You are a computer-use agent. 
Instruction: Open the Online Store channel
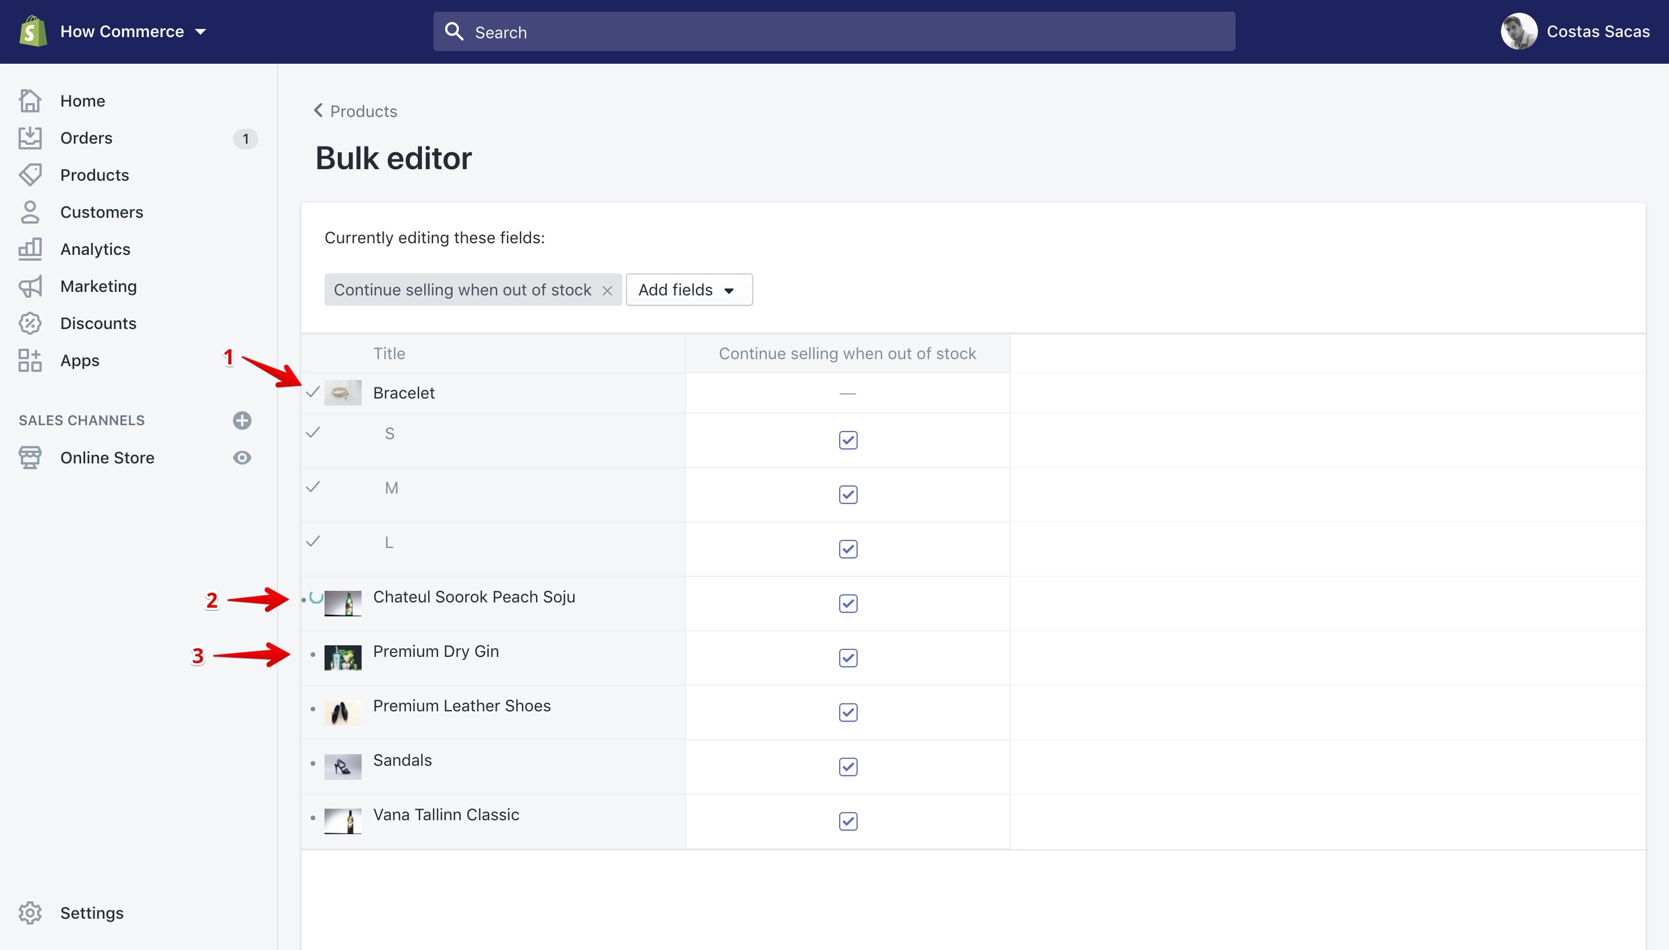coord(107,458)
